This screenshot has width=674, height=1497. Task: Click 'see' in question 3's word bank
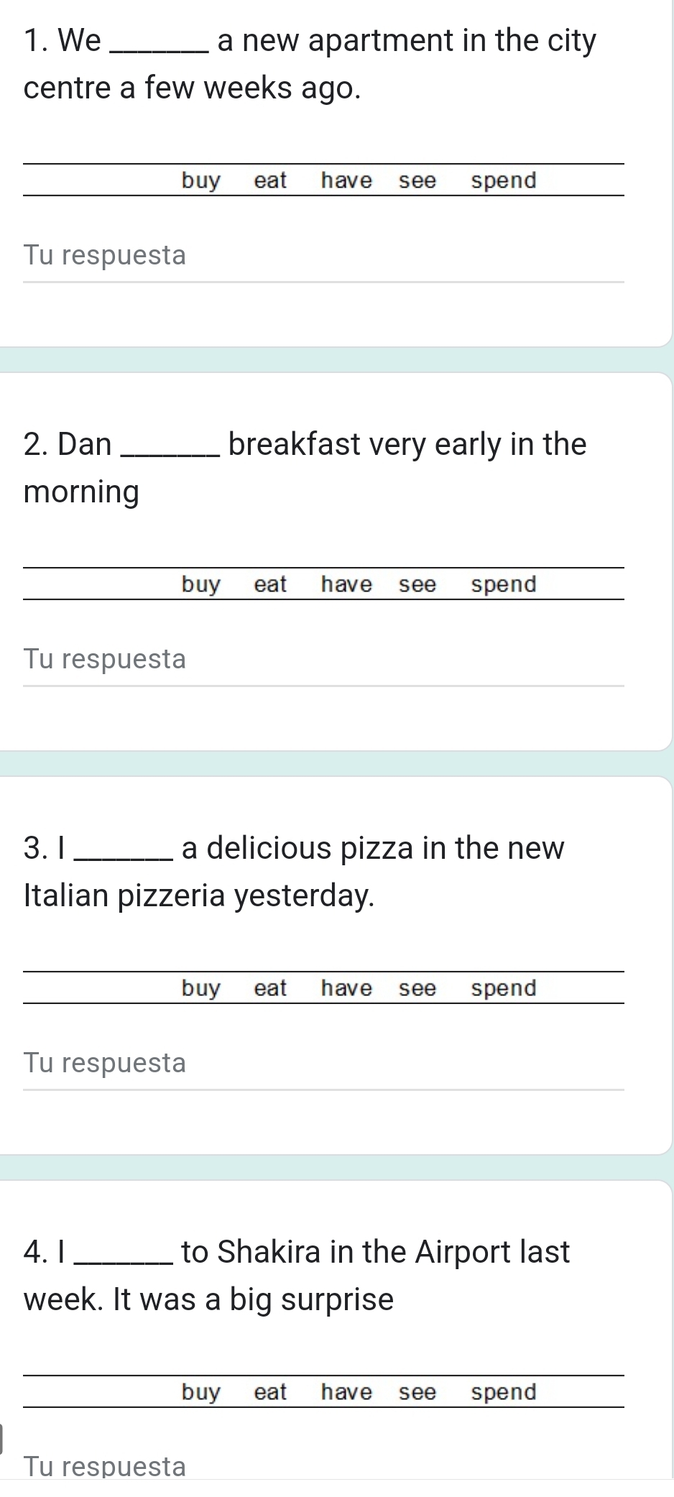tap(417, 989)
